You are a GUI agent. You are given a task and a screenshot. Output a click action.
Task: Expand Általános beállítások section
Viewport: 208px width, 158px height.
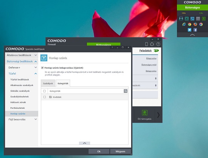22,55
